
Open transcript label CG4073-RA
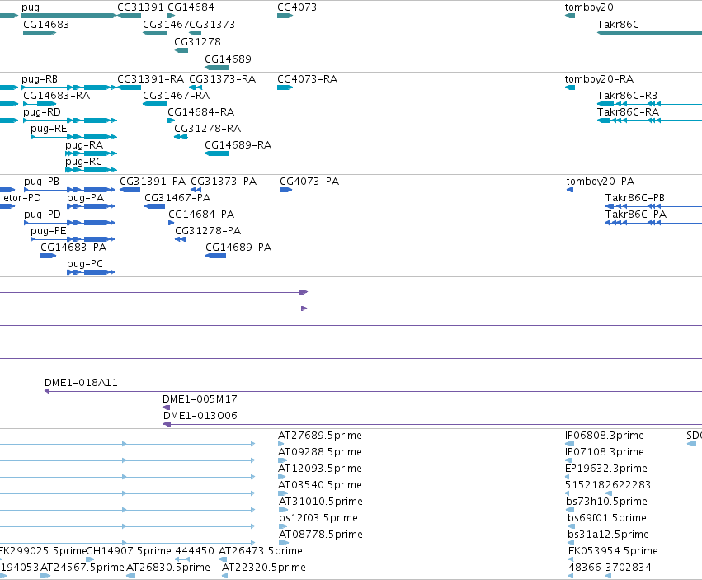tap(307, 79)
